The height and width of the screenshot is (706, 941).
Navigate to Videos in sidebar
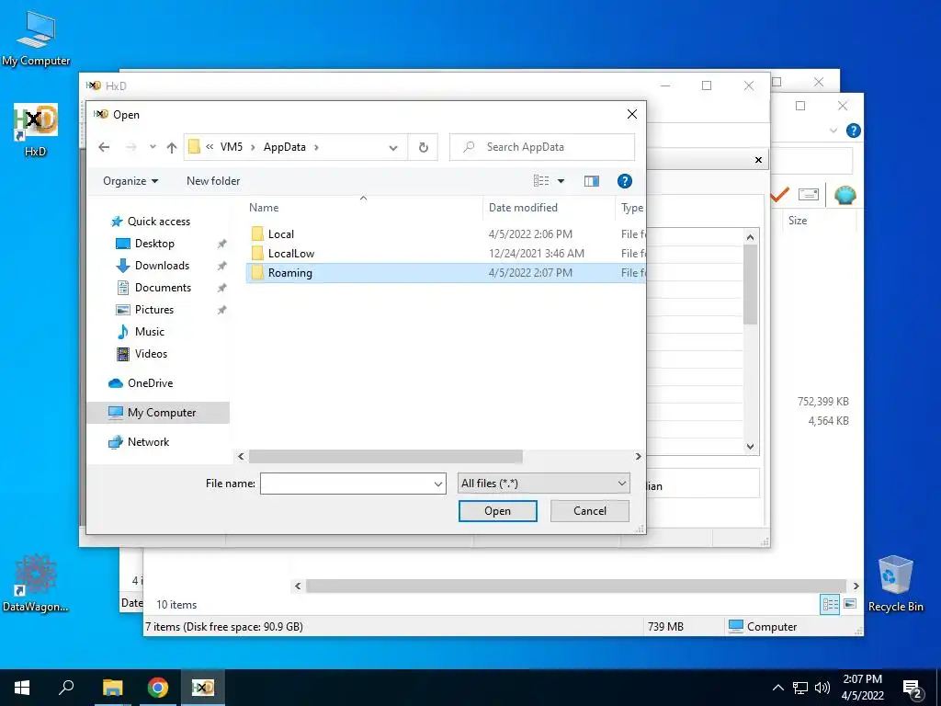tap(151, 354)
